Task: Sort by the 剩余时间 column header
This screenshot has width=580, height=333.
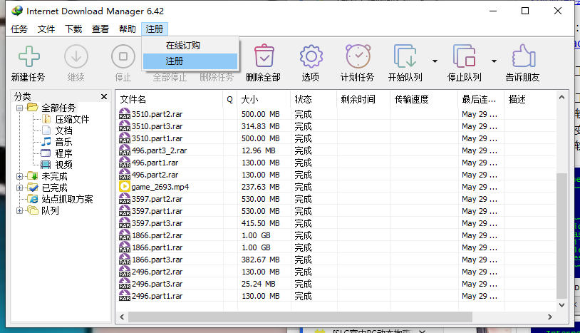Action: (363, 99)
